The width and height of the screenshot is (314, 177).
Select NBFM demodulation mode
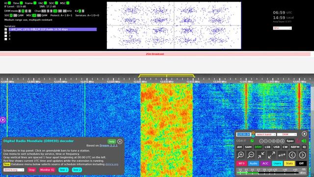pos(295,147)
